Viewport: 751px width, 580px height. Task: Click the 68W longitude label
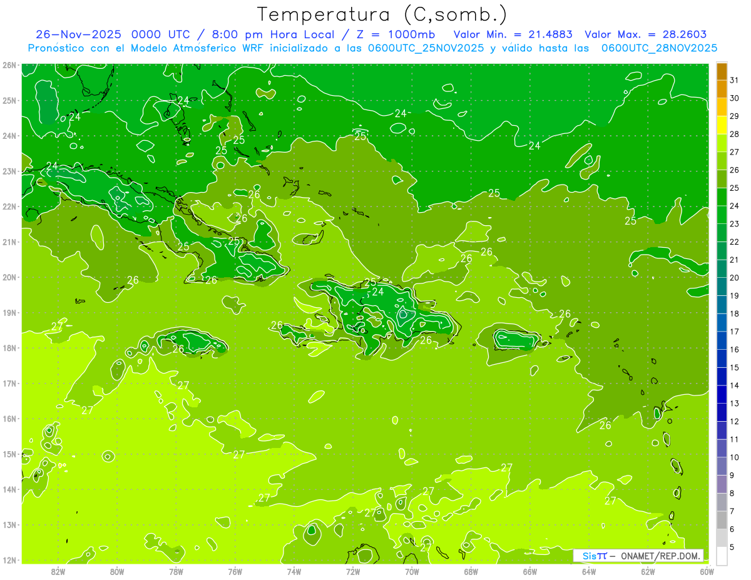(471, 571)
